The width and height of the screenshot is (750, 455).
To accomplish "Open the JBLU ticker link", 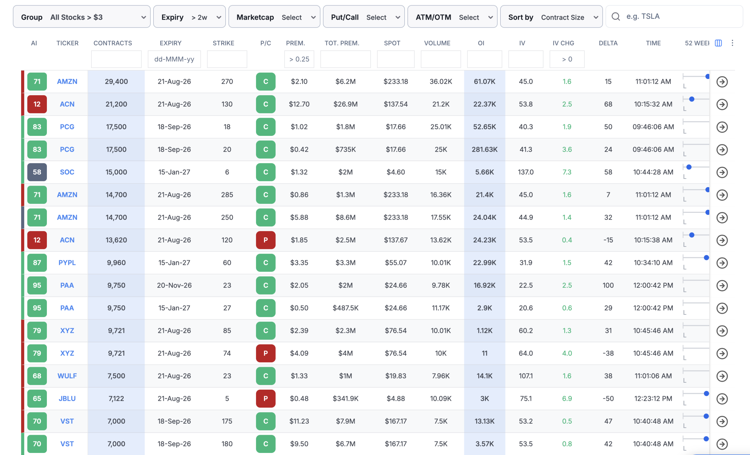I will [x=67, y=398].
